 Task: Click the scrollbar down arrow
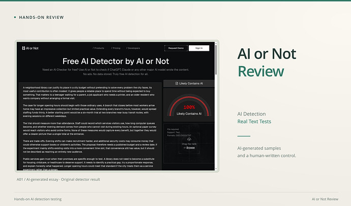click(216, 169)
